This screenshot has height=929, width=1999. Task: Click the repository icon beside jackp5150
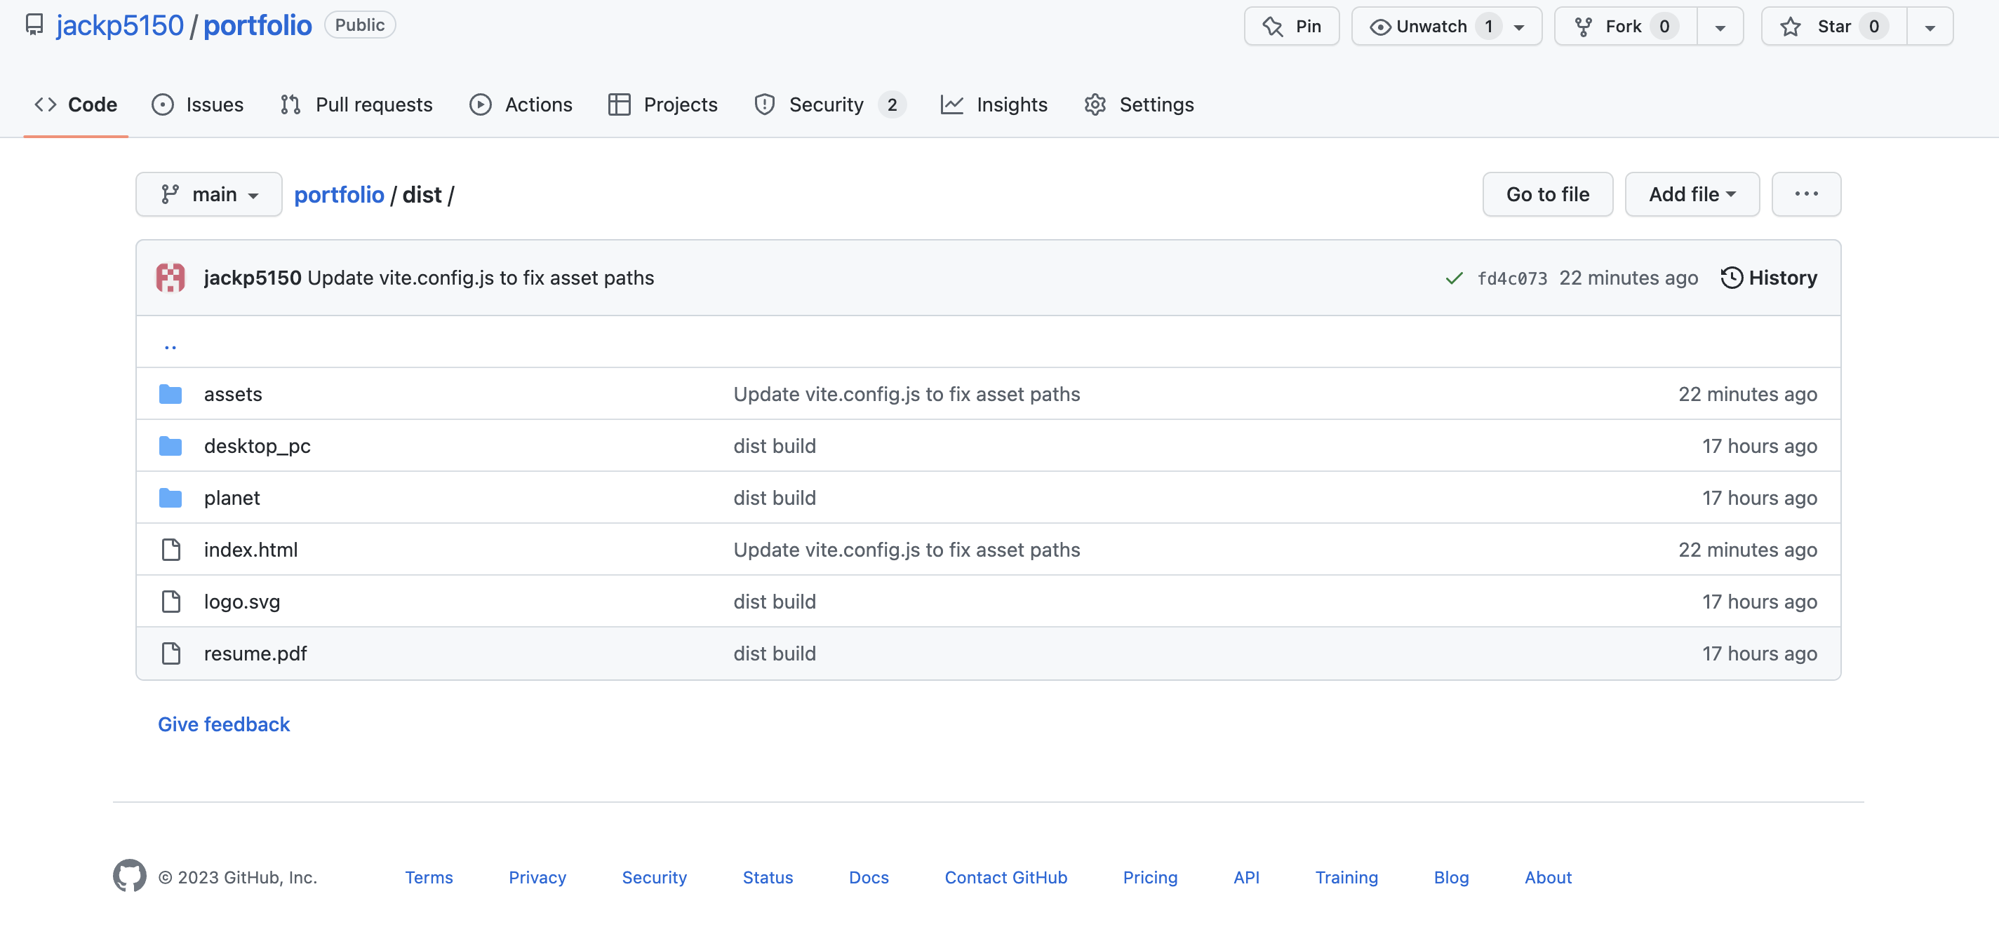tap(34, 25)
